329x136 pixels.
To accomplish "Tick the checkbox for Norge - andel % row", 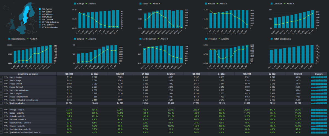I will (1, 113).
